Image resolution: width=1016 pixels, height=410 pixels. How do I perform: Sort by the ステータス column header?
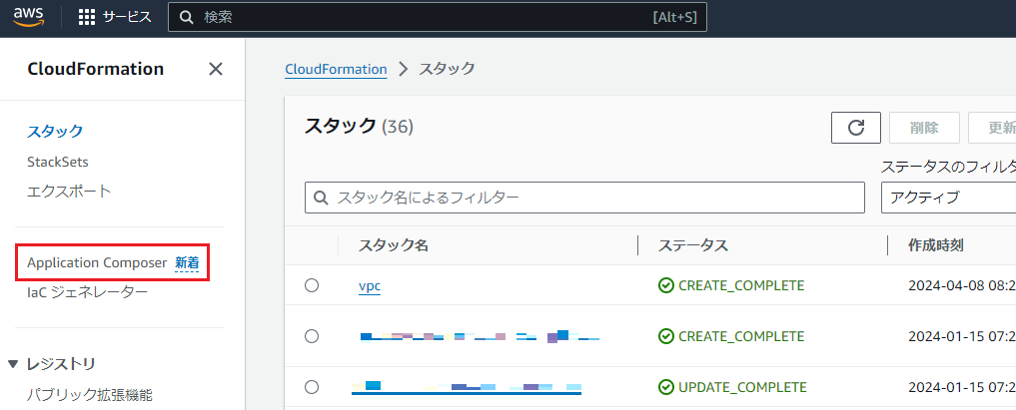(693, 245)
